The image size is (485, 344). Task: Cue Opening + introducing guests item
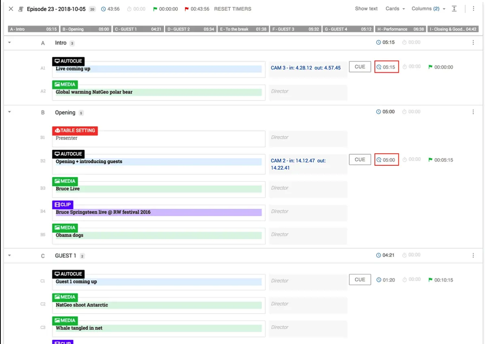click(x=360, y=159)
